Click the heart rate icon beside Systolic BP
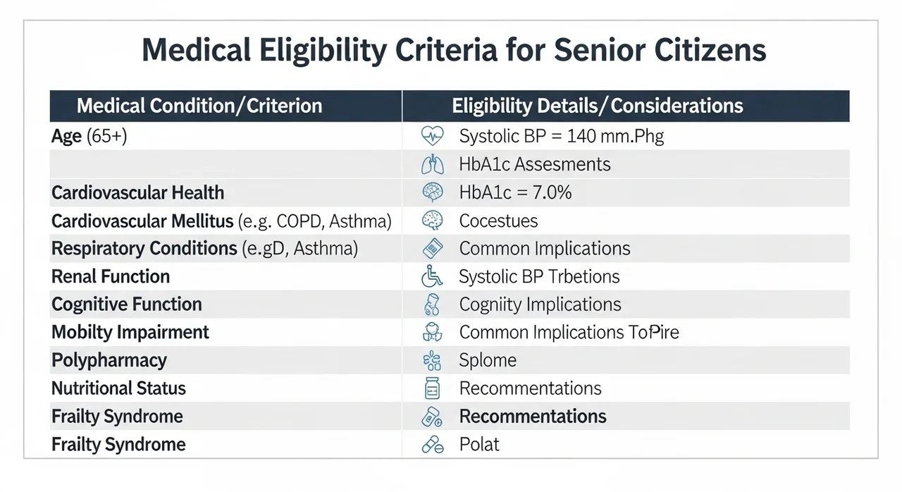This screenshot has width=902, height=492. (x=431, y=136)
